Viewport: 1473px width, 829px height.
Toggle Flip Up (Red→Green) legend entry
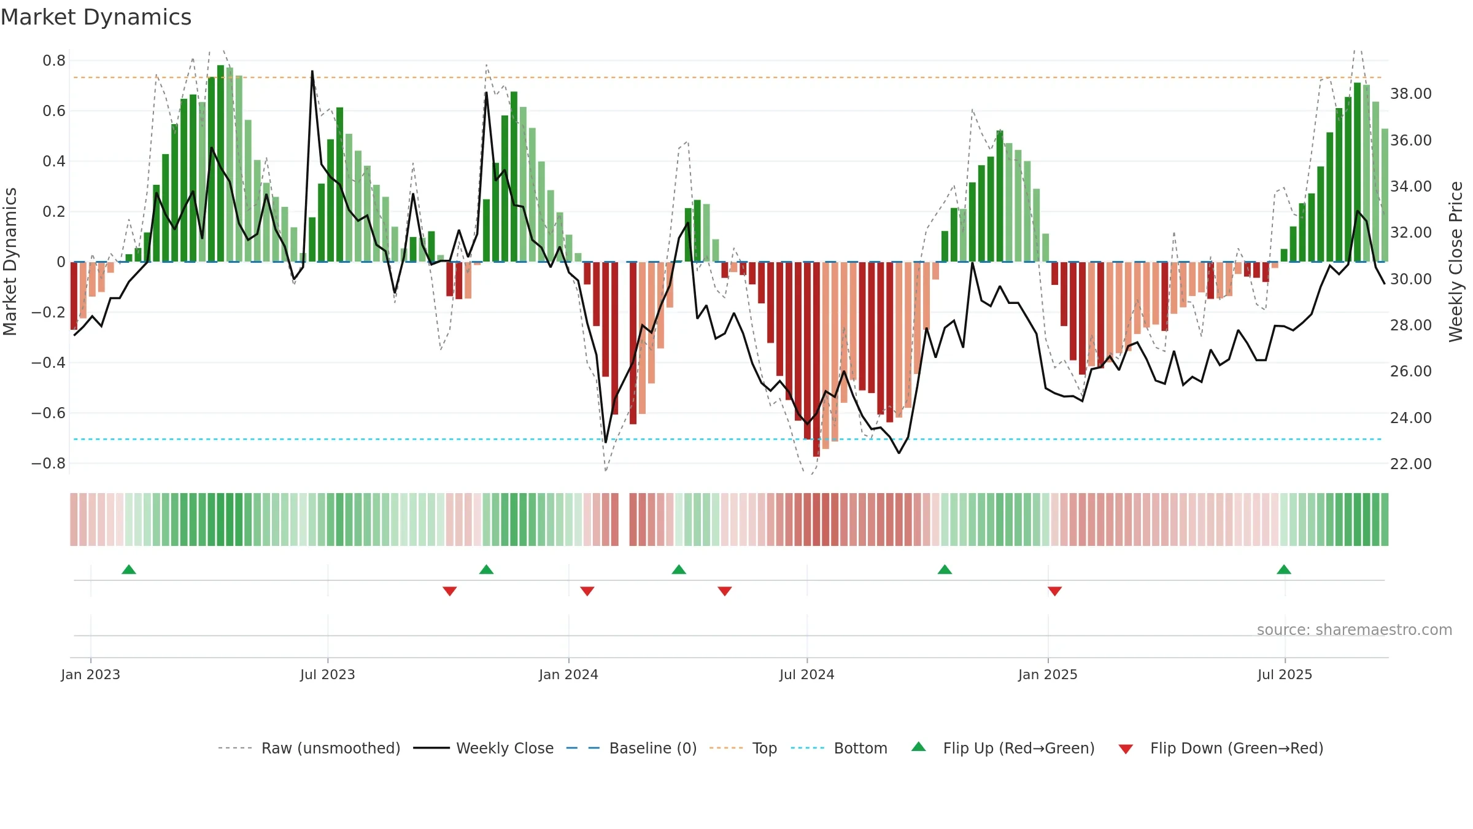click(1003, 748)
